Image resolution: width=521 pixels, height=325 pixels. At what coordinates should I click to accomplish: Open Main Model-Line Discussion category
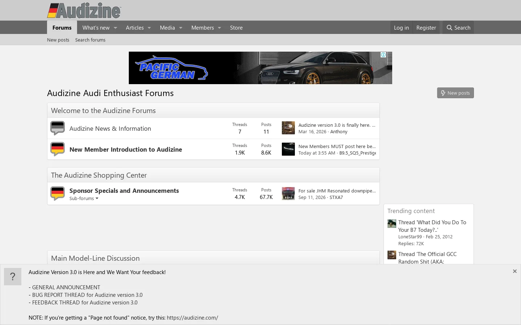[95, 258]
